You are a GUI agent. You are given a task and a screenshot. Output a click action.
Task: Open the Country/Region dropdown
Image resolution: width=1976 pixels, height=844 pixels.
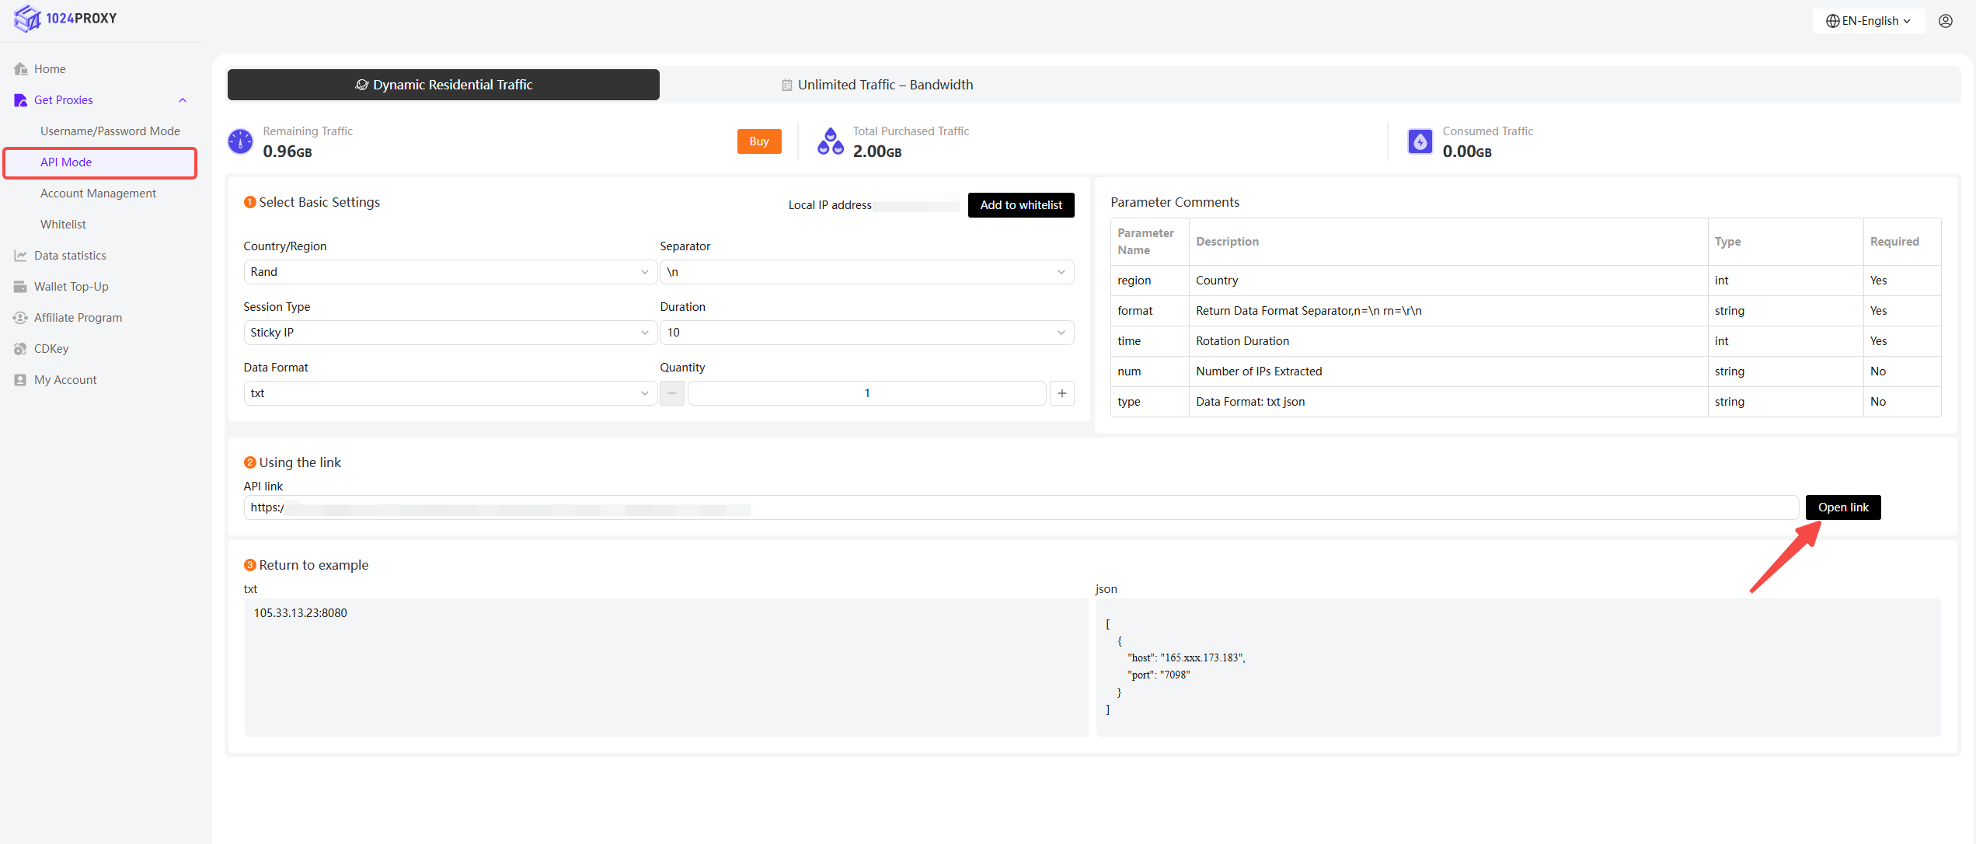[449, 272]
